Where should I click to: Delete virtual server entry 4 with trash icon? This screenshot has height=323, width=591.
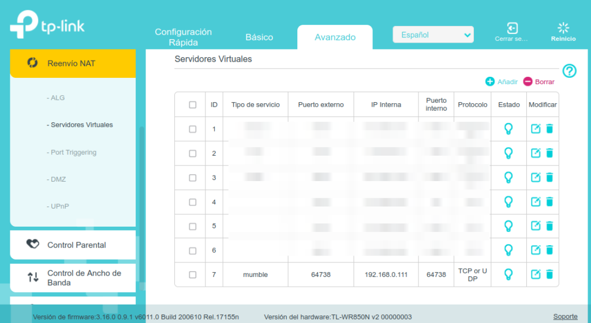[549, 202]
